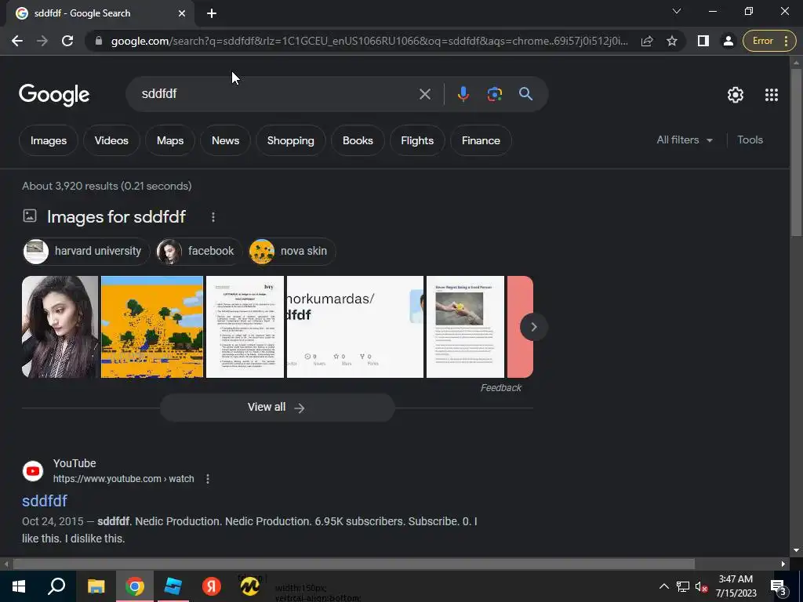Switch to Maps results
The width and height of the screenshot is (803, 602).
[x=170, y=140]
